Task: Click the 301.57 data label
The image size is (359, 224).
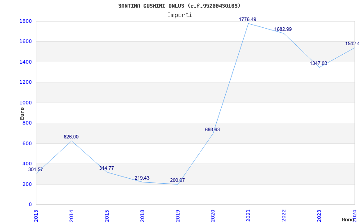Action: tap(35, 170)
